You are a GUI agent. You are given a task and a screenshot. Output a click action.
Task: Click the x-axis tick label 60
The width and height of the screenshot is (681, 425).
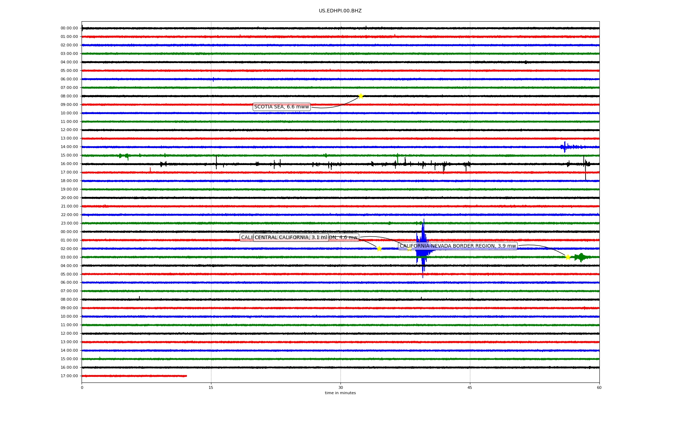point(599,387)
